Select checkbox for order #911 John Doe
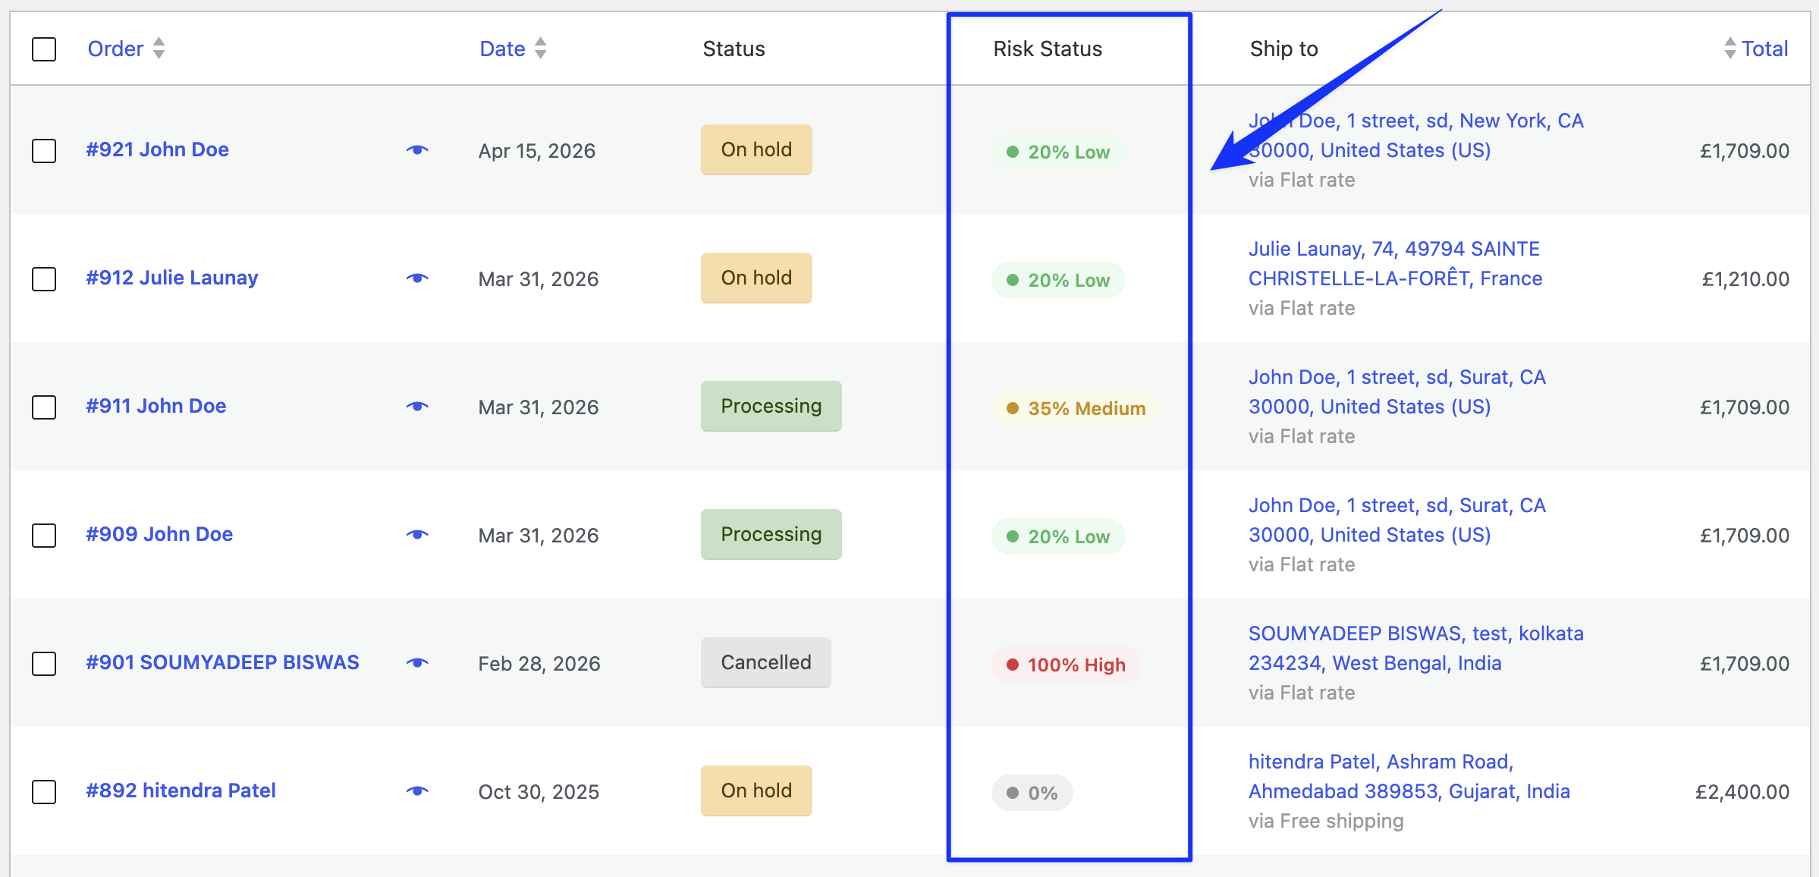1819x877 pixels. coord(44,407)
